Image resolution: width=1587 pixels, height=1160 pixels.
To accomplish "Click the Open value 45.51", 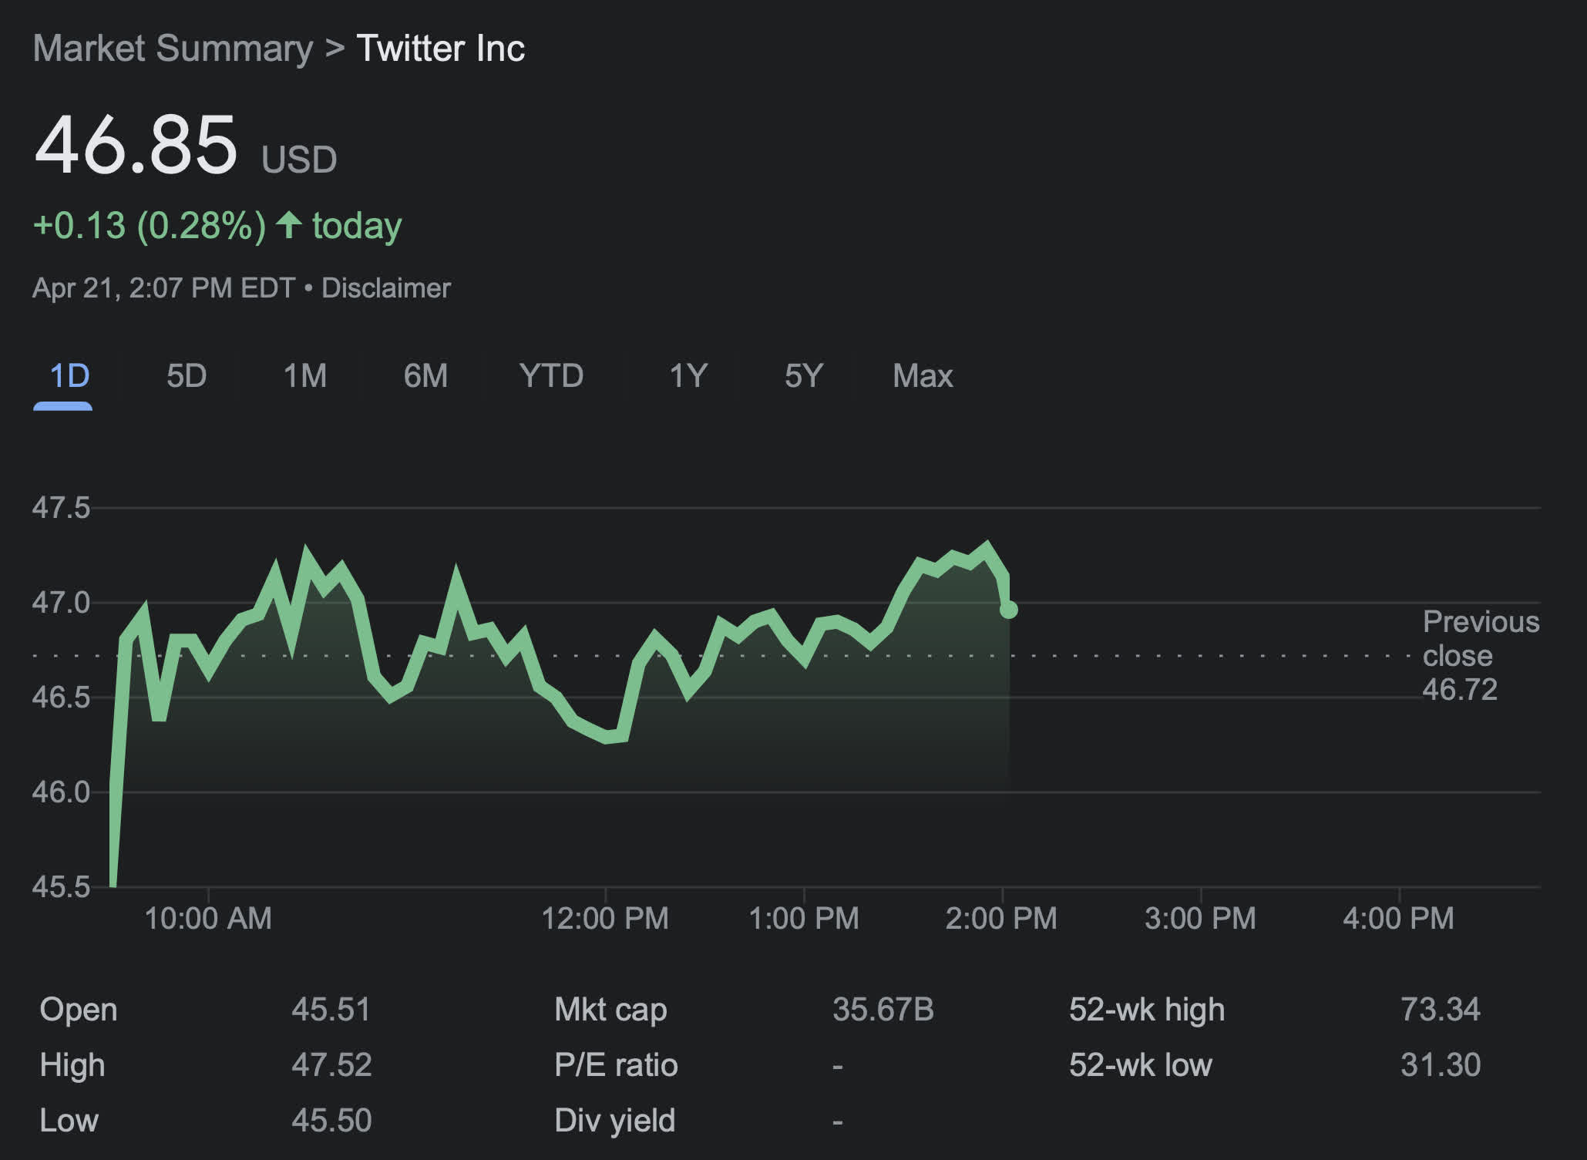I will pos(331,1010).
